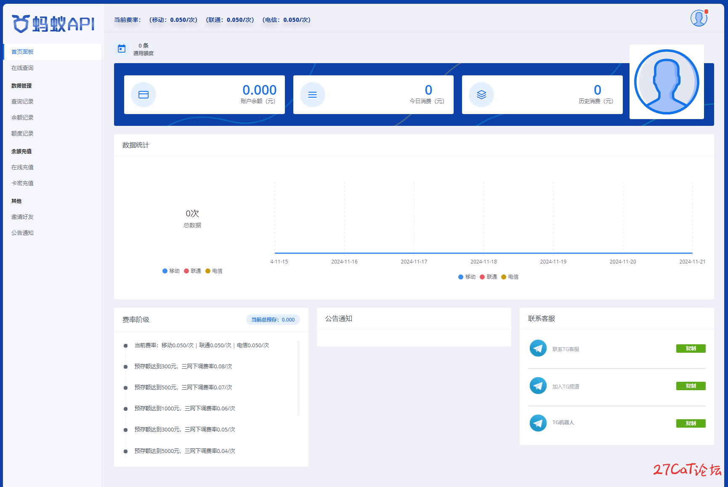Screen dimensions: 728x487
Task: Click the 0.000 账户余额 value
Action: (x=259, y=90)
